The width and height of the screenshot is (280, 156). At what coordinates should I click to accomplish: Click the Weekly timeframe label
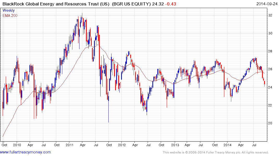(x=9, y=11)
